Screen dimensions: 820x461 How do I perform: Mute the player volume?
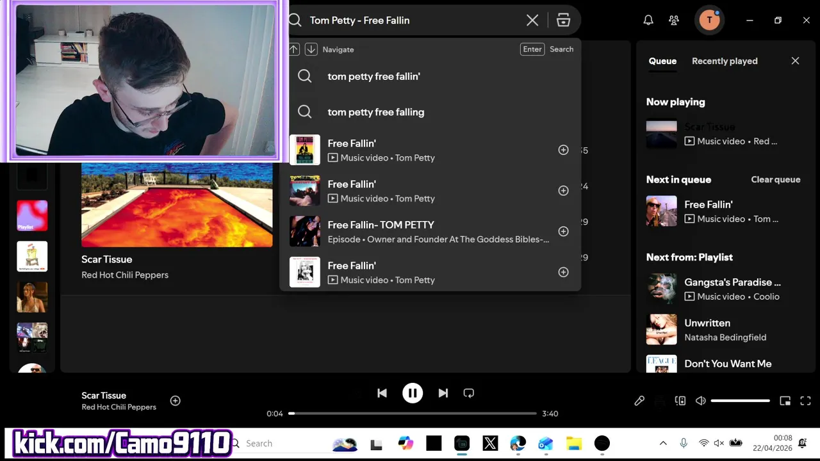701,401
